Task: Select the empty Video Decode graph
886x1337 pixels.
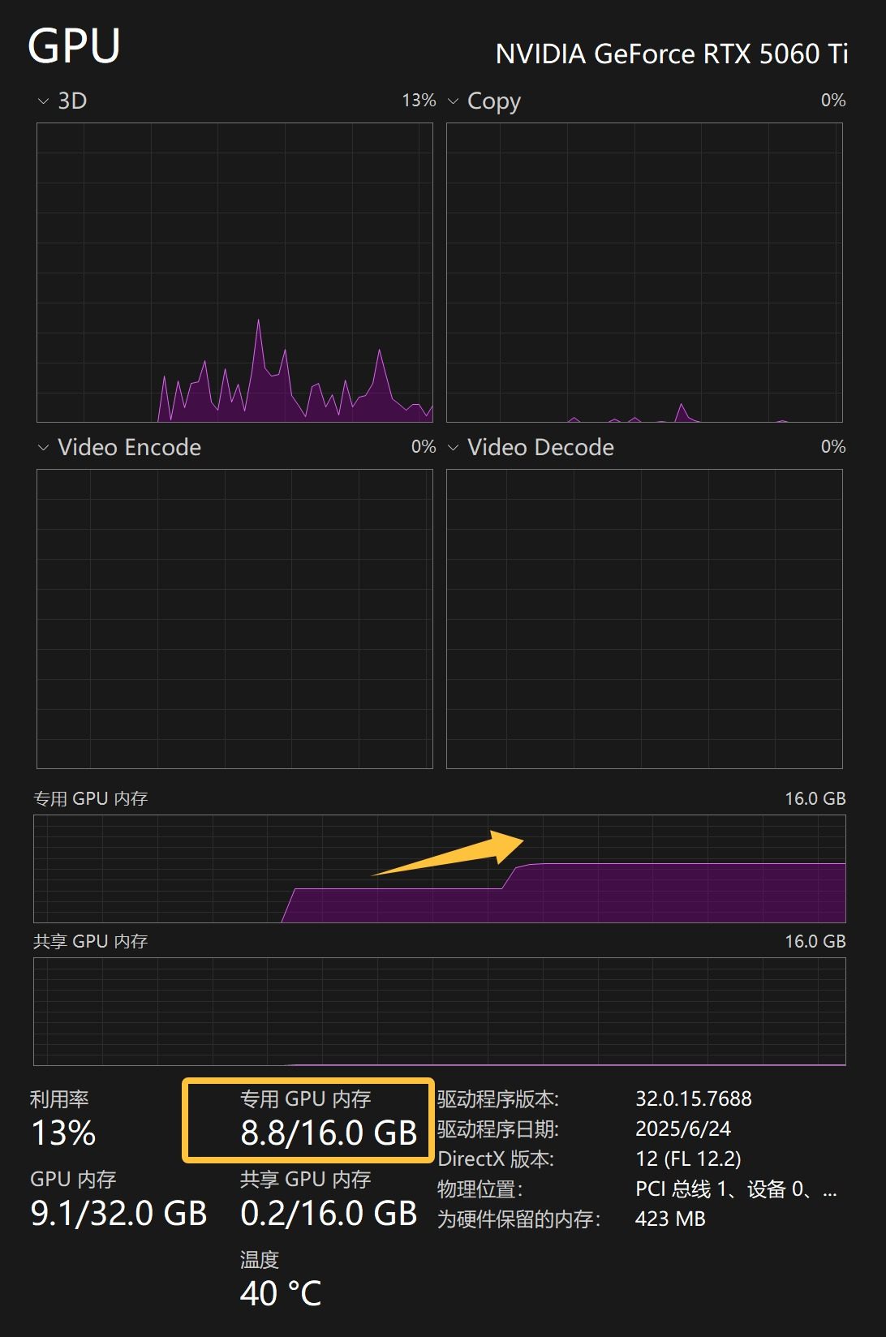Action: click(644, 619)
